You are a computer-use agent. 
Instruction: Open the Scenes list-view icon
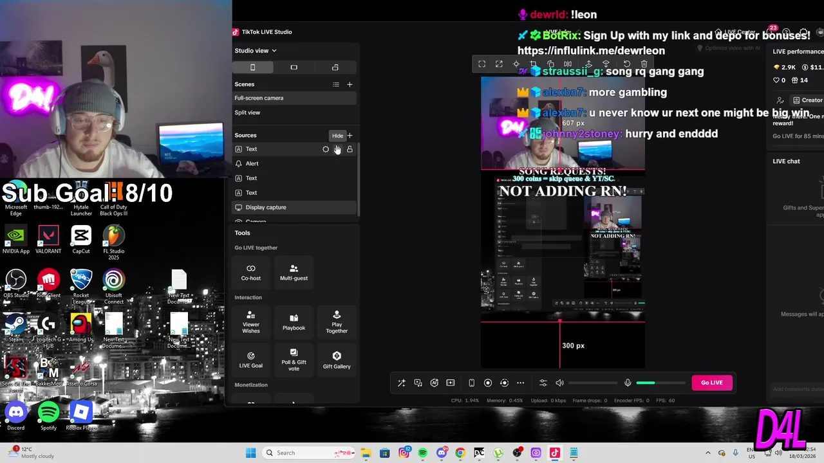335,84
